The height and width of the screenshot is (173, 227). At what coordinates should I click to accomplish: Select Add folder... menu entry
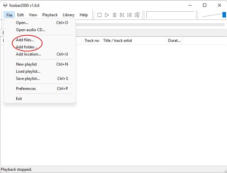point(26,47)
